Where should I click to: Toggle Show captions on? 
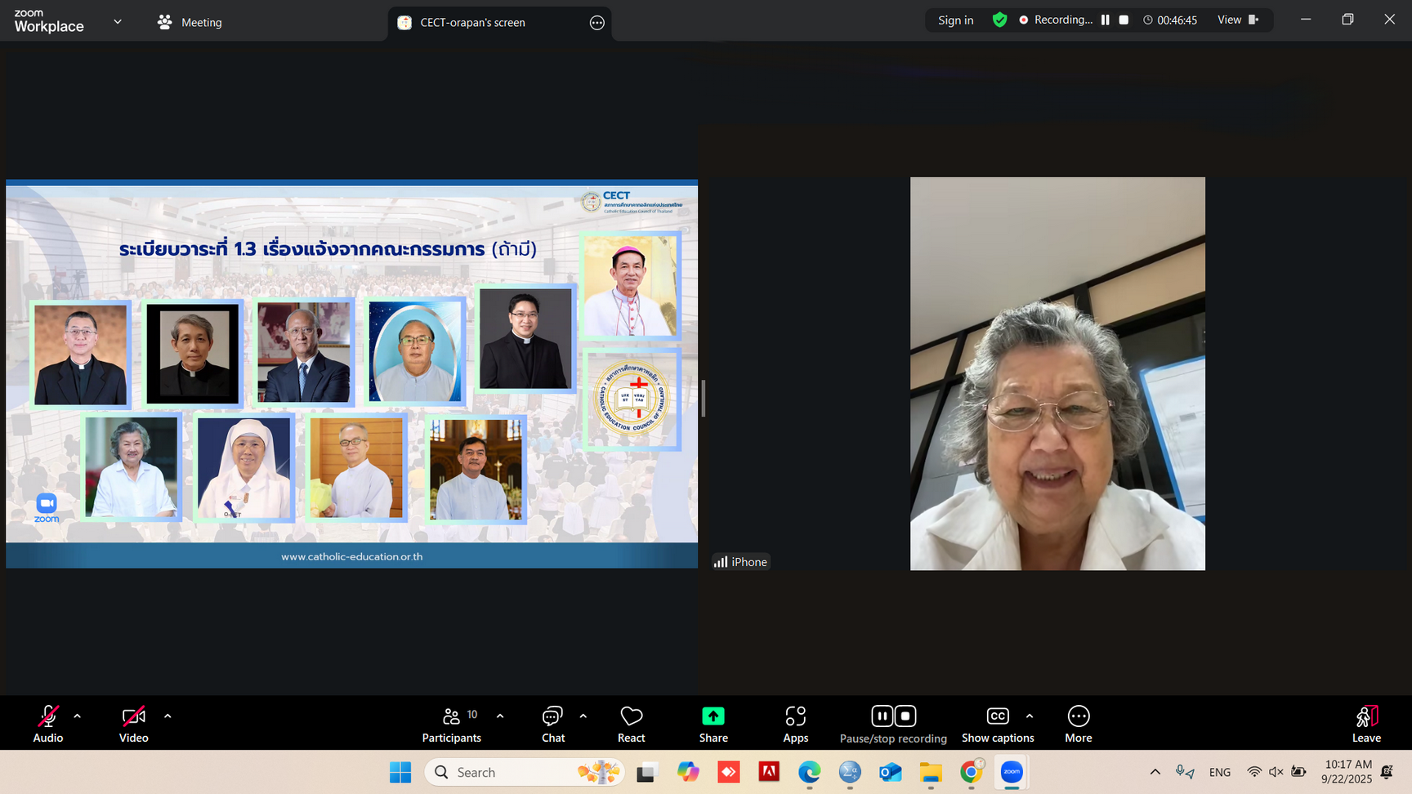click(x=997, y=723)
